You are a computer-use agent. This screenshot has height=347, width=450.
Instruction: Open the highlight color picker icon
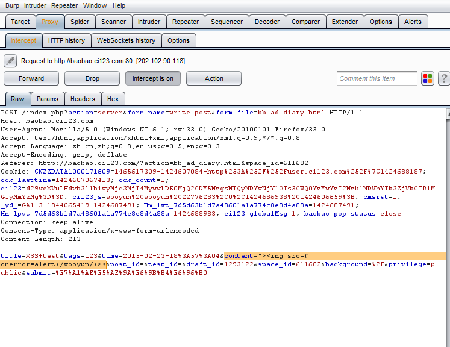click(x=428, y=78)
